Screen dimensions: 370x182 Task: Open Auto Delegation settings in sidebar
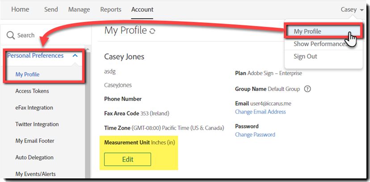pos(34,157)
